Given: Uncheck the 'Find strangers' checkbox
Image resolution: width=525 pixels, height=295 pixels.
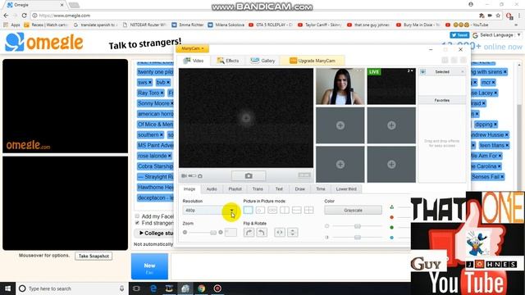Looking at the screenshot, I should click(x=137, y=223).
